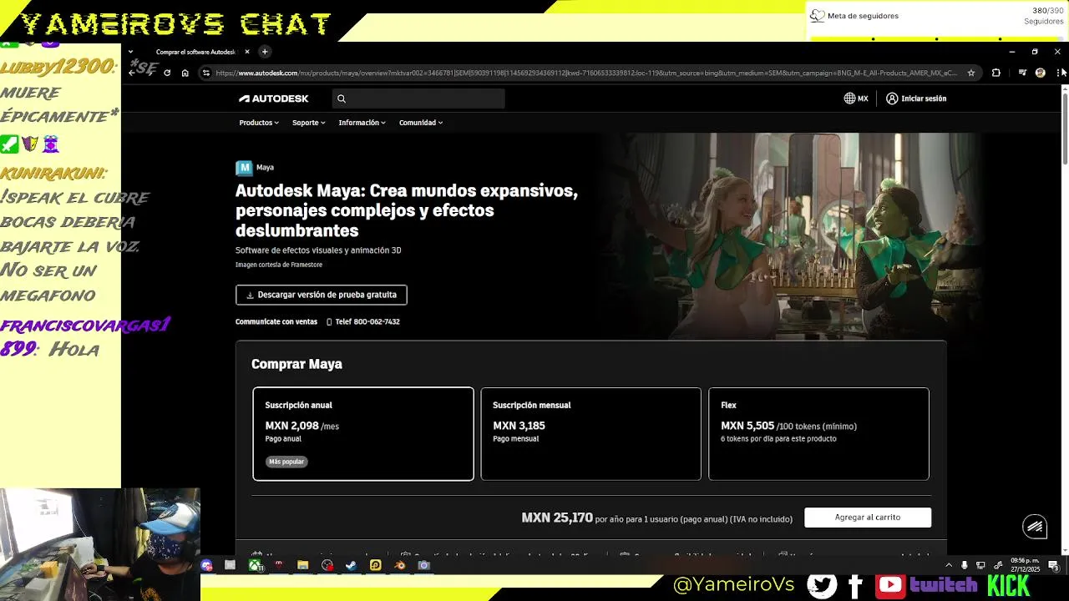Select the Suscripción anual plan
Screen dimensions: 1069x601
point(363,434)
